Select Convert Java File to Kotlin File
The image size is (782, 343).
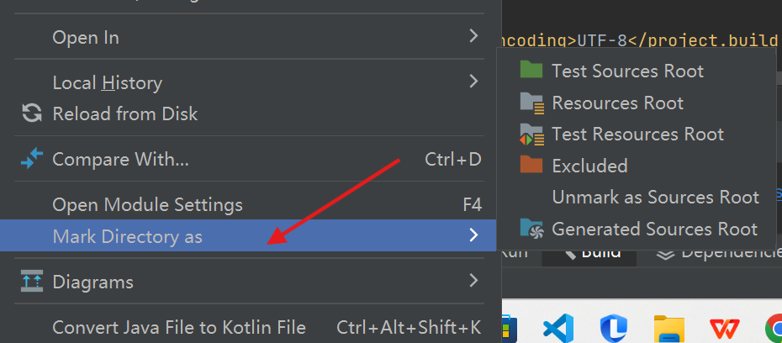[250, 327]
